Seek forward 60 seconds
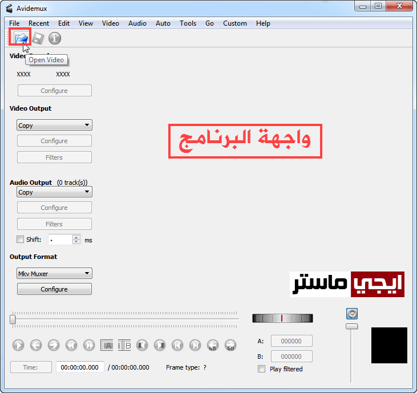This screenshot has width=417, height=393. 230,345
